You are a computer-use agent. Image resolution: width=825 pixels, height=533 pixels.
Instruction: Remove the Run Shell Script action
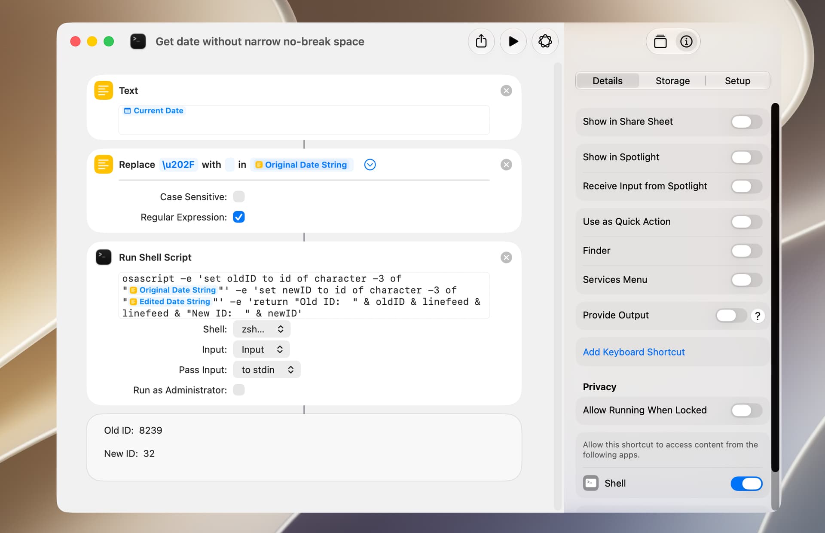click(506, 257)
